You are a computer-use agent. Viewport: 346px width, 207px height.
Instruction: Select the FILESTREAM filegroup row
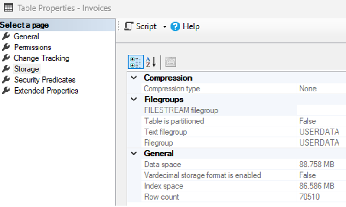[x=244, y=110]
